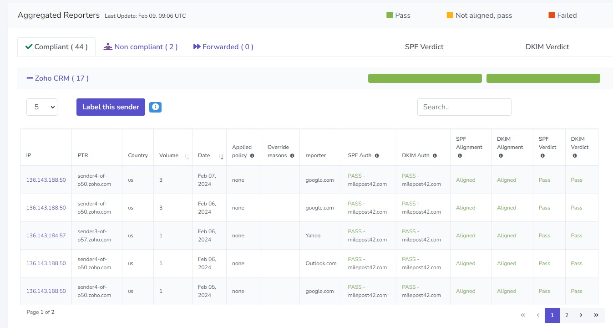Open IP 136.143.188.50 in Feb 05 row
613x328 pixels.
(x=46, y=291)
